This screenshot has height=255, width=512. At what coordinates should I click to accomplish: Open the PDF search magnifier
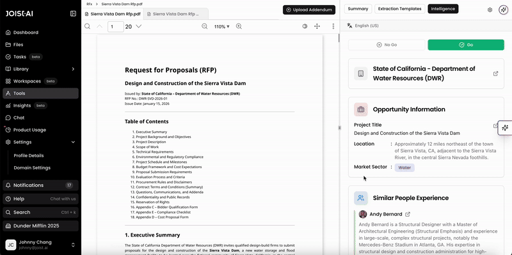(x=88, y=26)
